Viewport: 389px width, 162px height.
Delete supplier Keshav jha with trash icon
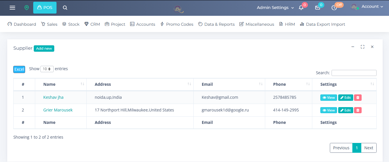pyautogui.click(x=358, y=98)
